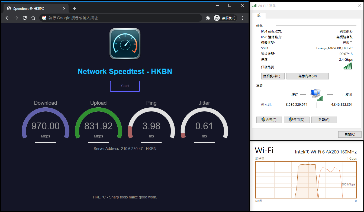
Task: Minimize the Chrome window
Action: point(217,5)
